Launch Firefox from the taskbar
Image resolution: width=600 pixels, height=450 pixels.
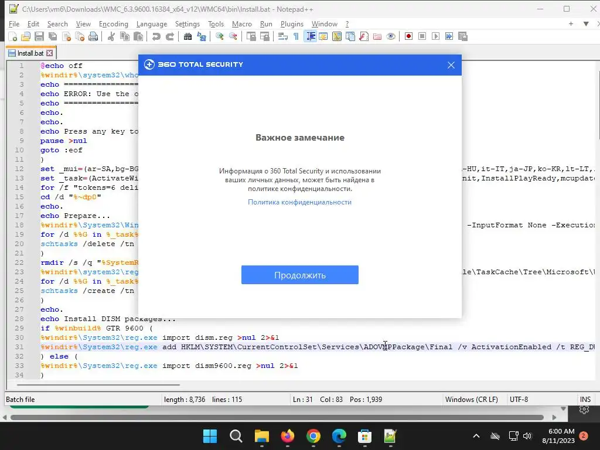pos(287,436)
